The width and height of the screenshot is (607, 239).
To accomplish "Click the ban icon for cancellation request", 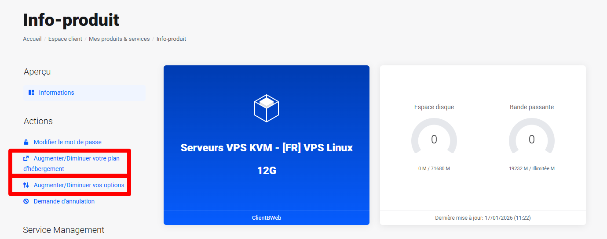I will pos(26,201).
